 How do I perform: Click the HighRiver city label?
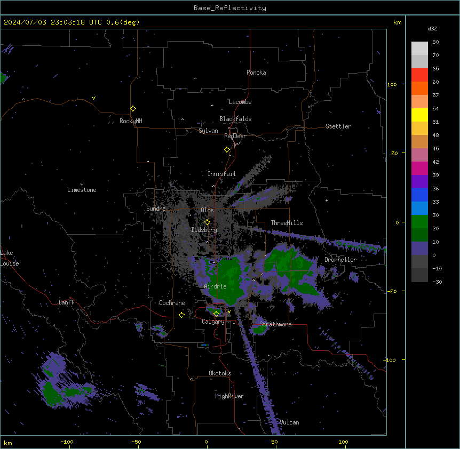[229, 396]
